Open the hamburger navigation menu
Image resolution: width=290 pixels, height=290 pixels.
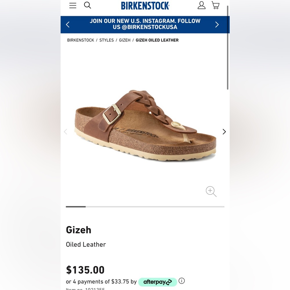click(72, 5)
